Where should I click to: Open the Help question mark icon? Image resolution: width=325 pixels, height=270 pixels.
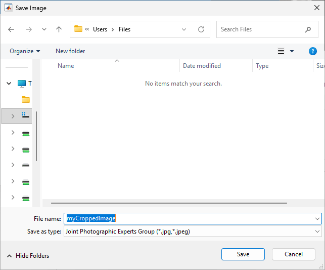pos(313,51)
